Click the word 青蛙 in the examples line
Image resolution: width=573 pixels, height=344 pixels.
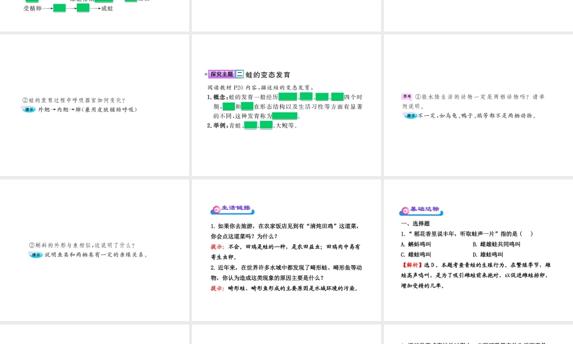click(236, 126)
